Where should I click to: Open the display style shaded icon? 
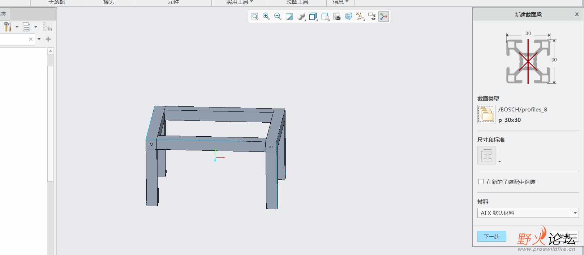pos(301,16)
